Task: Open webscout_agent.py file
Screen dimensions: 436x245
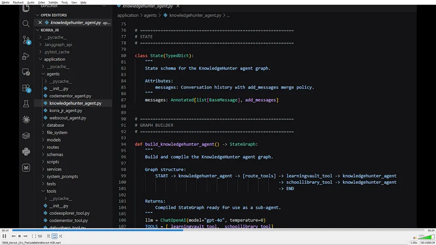Action: pos(68,118)
